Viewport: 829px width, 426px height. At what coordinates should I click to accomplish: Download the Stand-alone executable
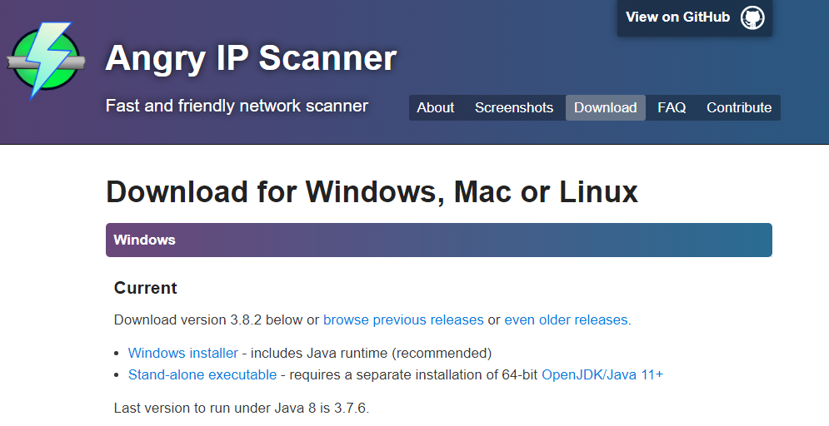point(202,374)
